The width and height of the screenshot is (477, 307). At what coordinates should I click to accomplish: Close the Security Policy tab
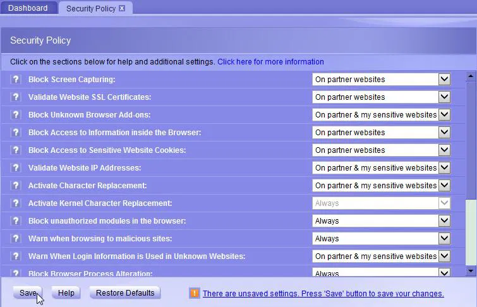[x=122, y=8]
